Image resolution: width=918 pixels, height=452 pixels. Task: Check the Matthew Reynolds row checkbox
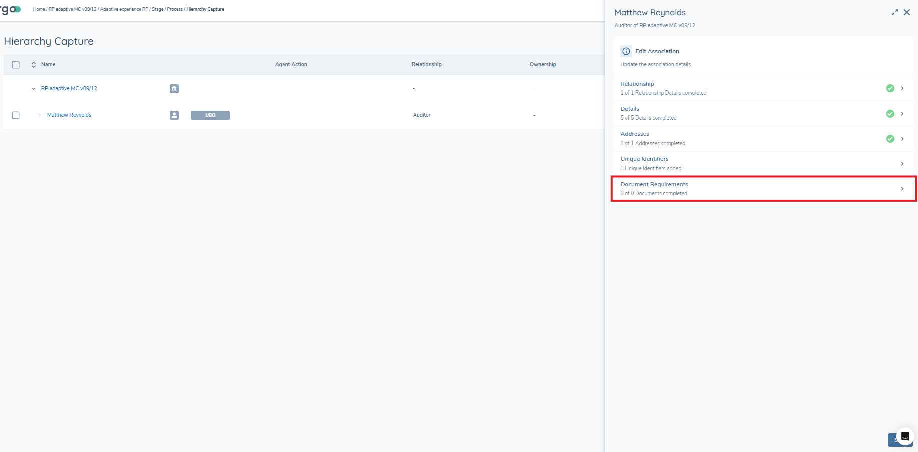16,115
